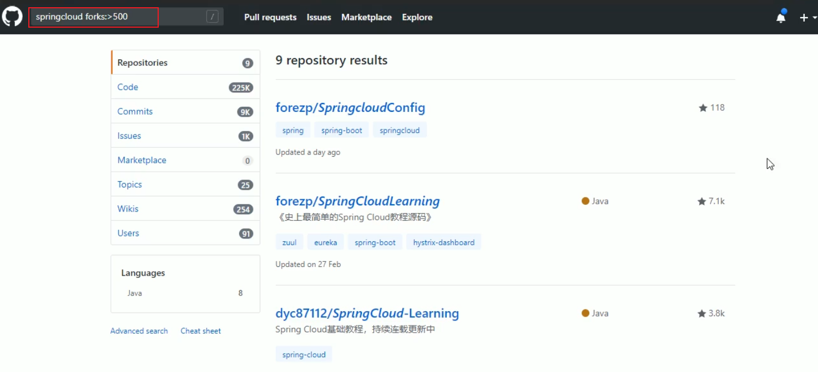The width and height of the screenshot is (818, 372).
Task: Switch to Wikis results (254)
Action: coord(185,209)
